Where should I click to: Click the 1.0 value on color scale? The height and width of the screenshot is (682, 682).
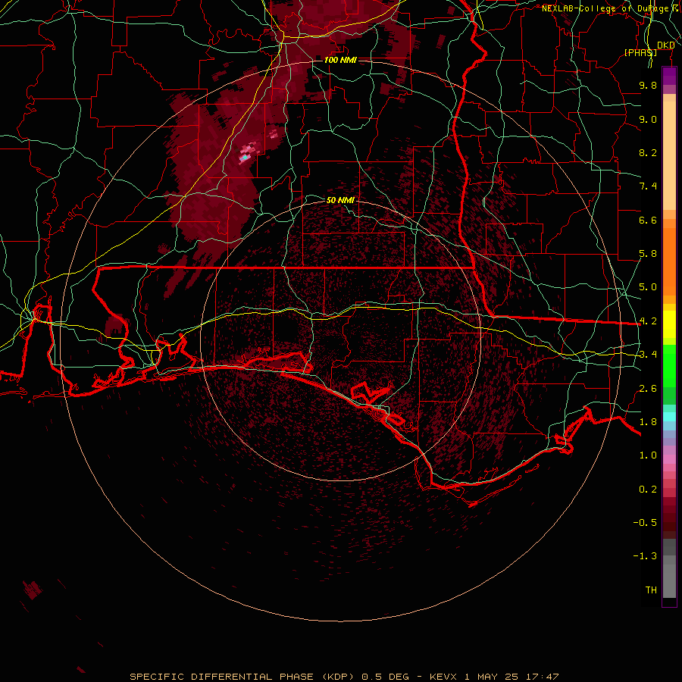point(648,455)
